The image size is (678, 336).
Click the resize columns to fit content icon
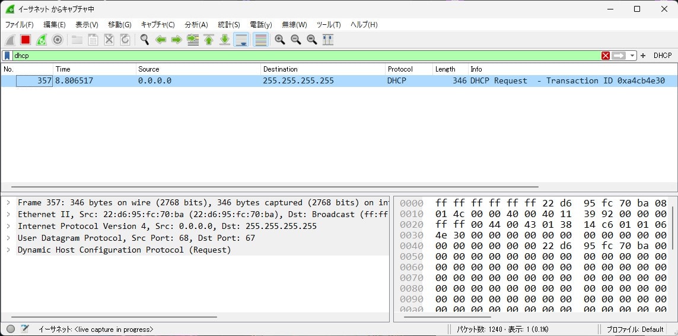pos(328,40)
